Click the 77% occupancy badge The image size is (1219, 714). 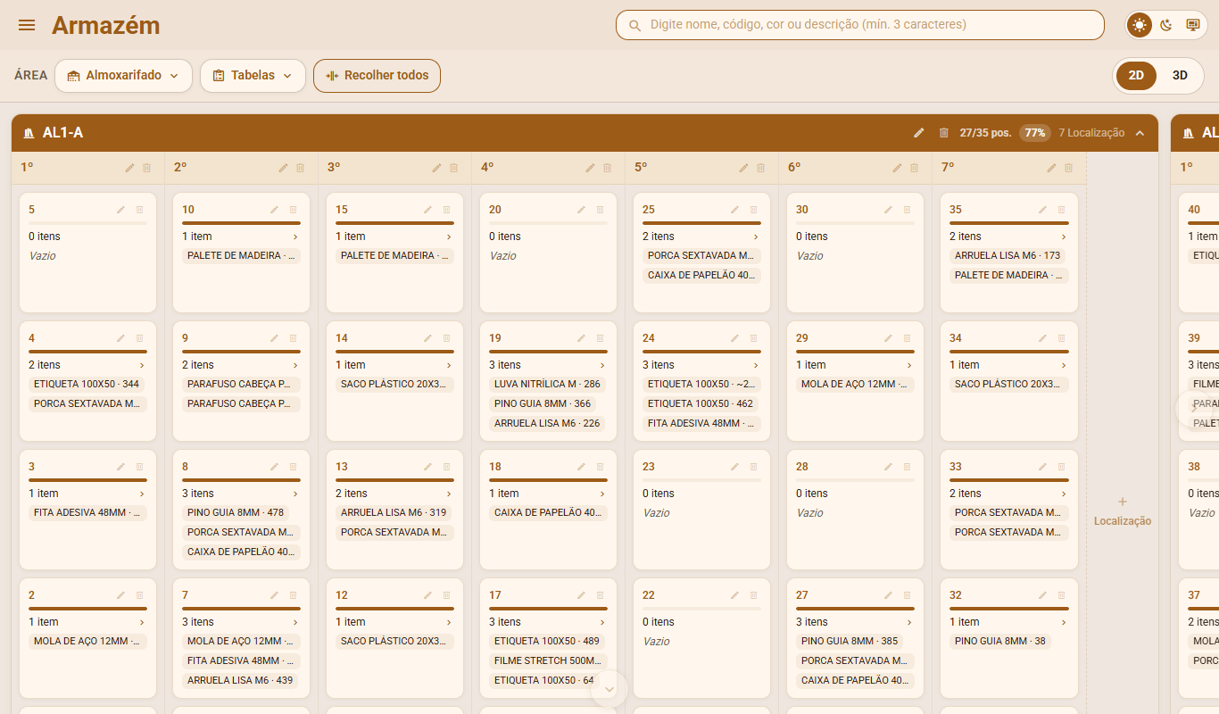point(1035,133)
